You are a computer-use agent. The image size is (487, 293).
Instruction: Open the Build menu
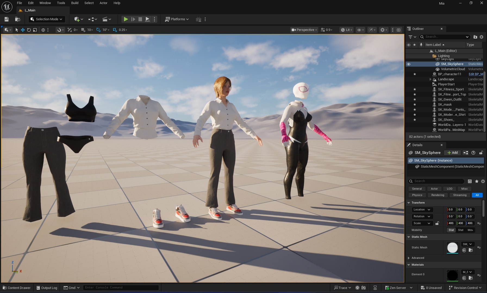tap(75, 3)
